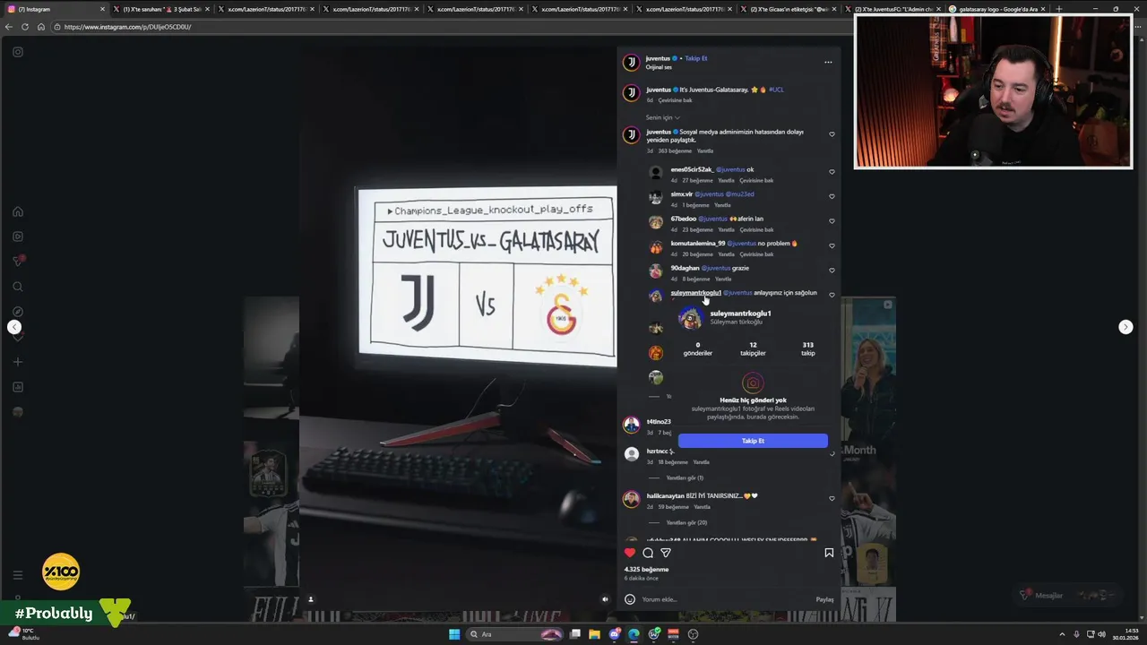Open the juventus profile avatar in post header

tap(632, 62)
